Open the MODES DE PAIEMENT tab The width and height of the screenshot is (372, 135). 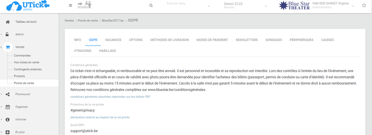coord(212,40)
